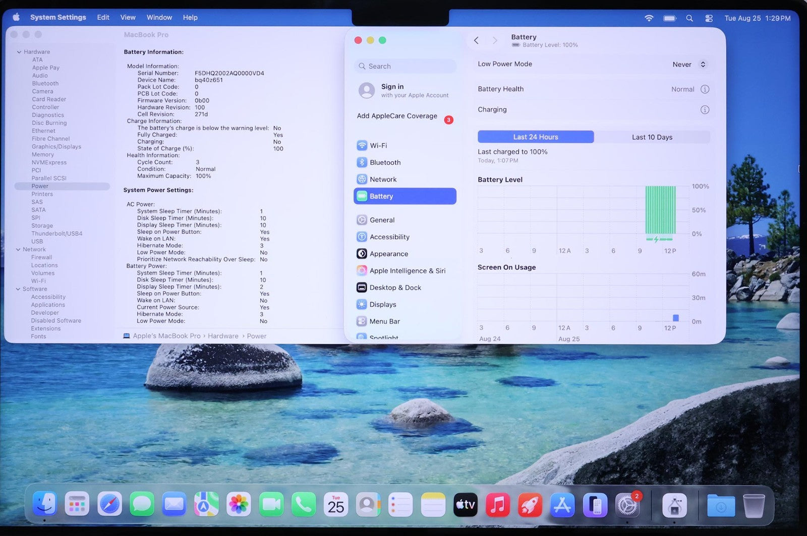Launch FaceTime from the Dock
Viewport: 807px width, 536px height.
[271, 504]
